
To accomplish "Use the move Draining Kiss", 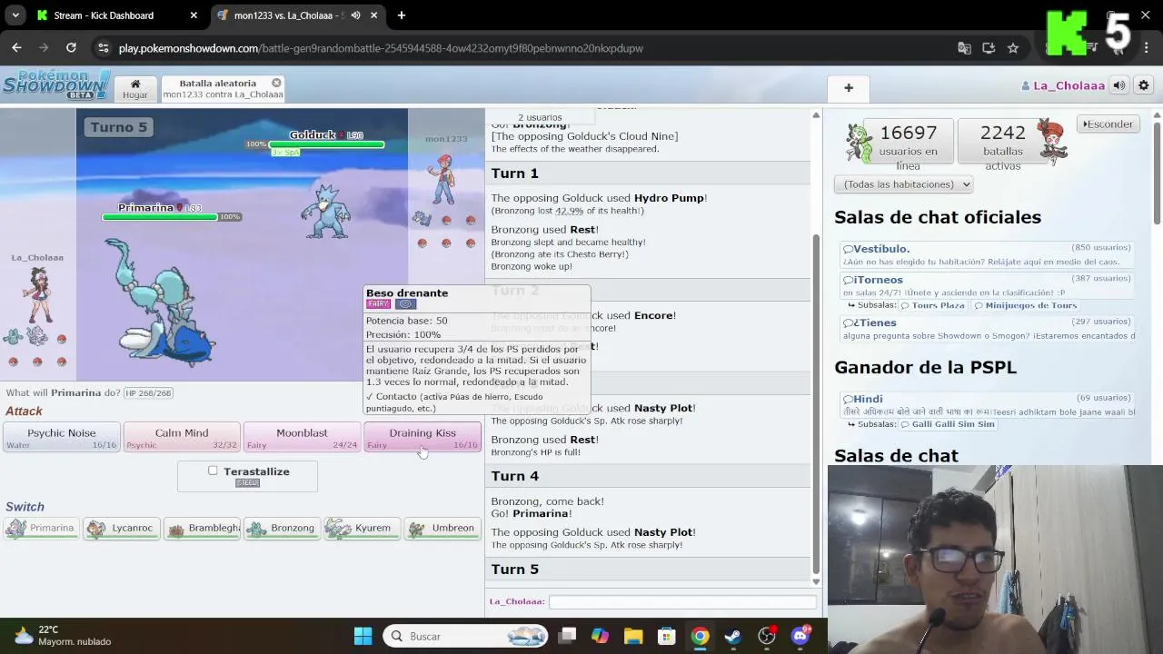I will pos(422,437).
